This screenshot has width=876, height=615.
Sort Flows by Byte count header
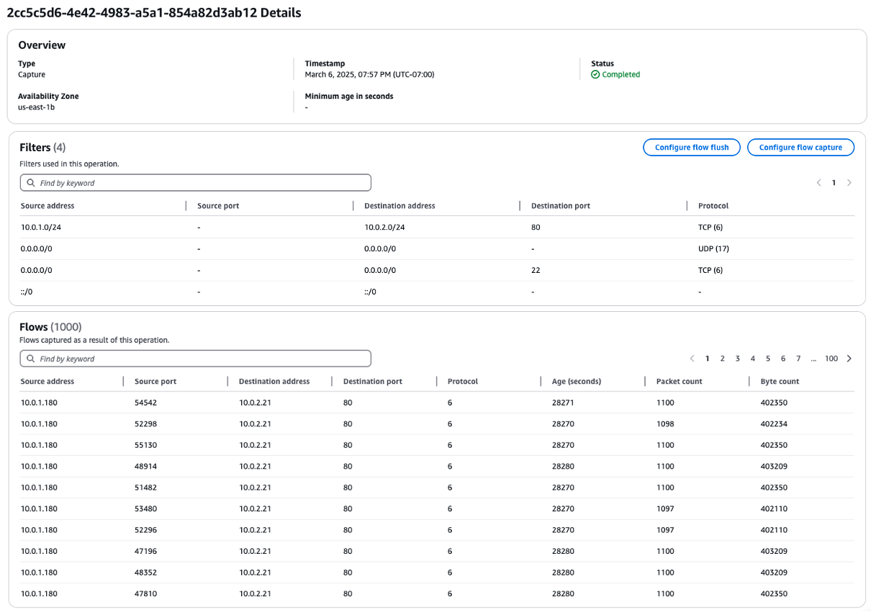(780, 382)
